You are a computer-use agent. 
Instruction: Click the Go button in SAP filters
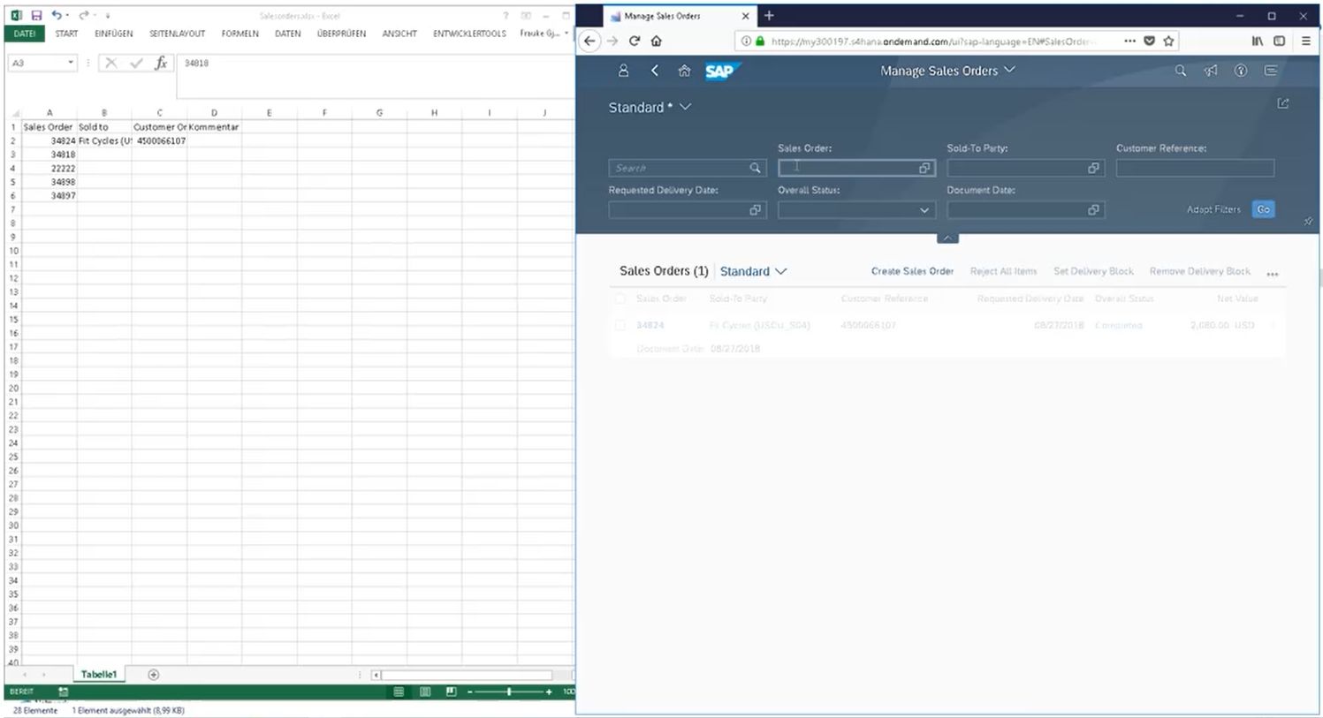(1264, 209)
